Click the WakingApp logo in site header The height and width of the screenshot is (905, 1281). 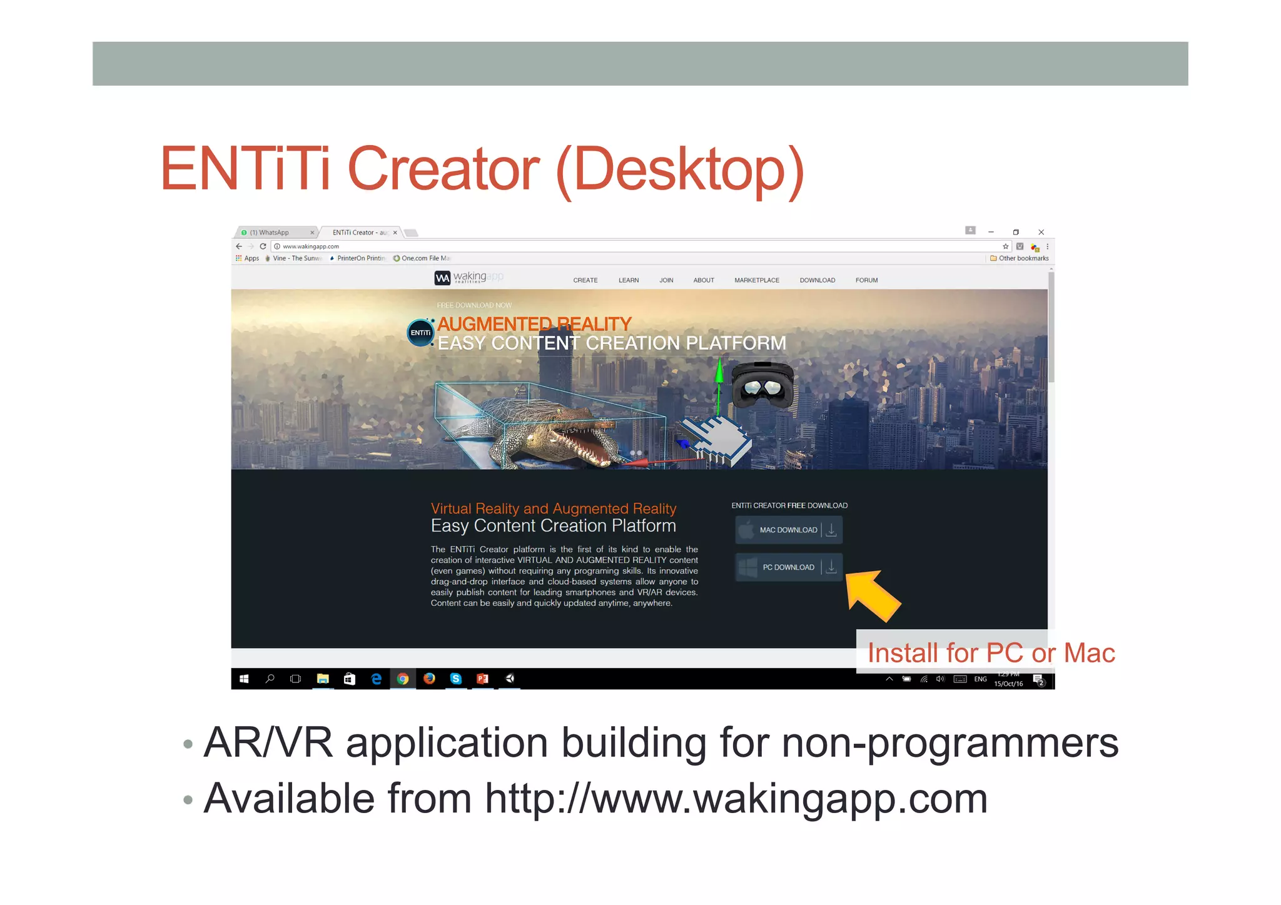(x=469, y=277)
